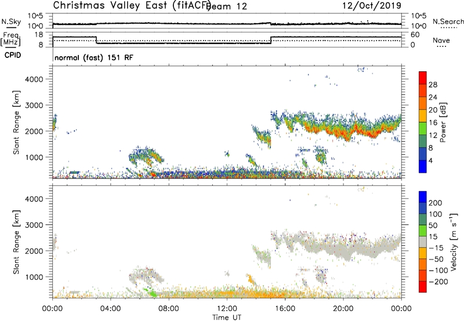Screen dimensions: 464x321
Task: Pick the gray segment of velocity colorbar
Action: coord(423,242)
